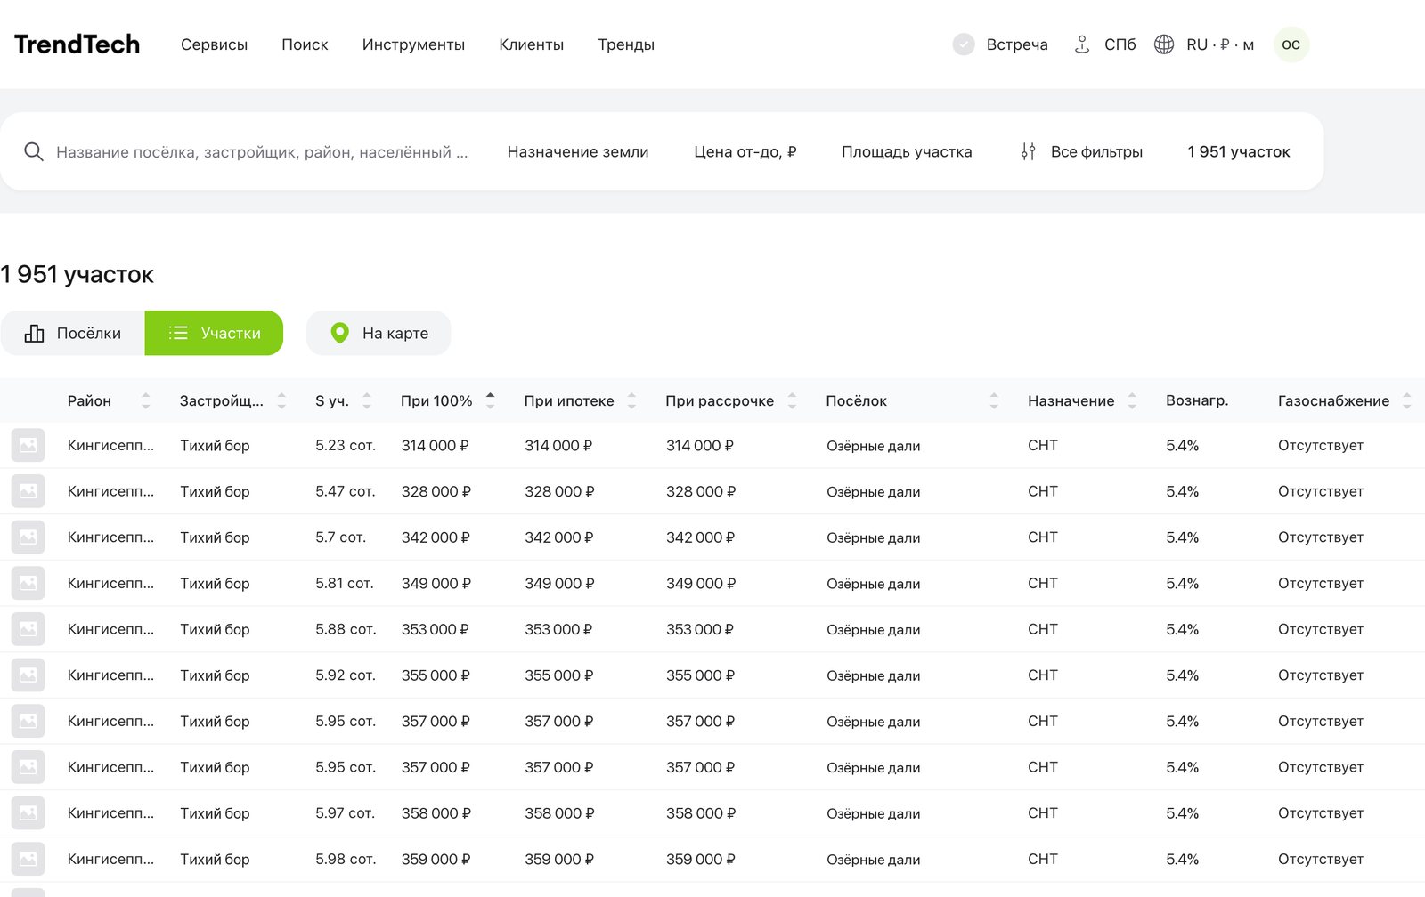Open the Поиск menu
Screen dimensions: 1425x897
pos(305,44)
